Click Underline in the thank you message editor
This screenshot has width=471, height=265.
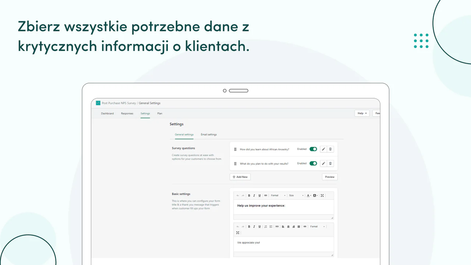pos(259,227)
